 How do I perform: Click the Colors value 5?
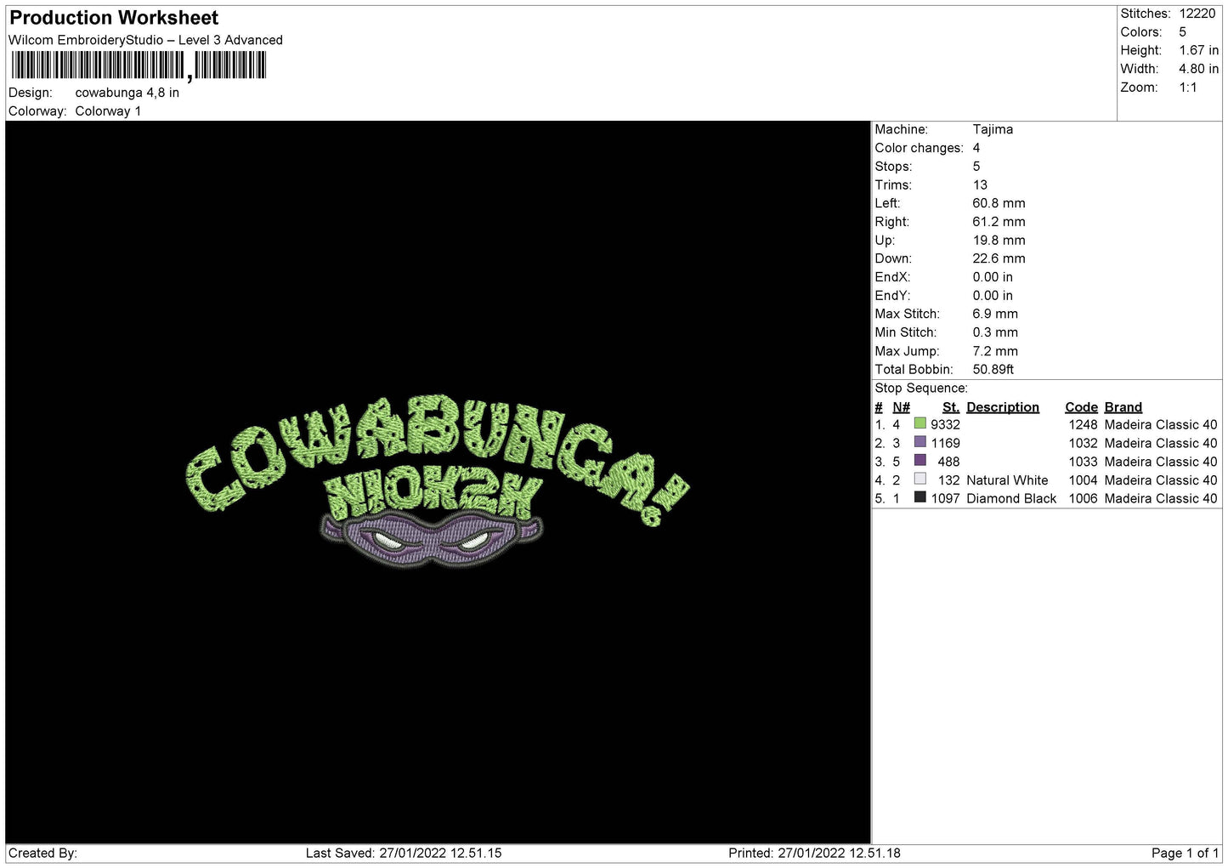[1182, 32]
